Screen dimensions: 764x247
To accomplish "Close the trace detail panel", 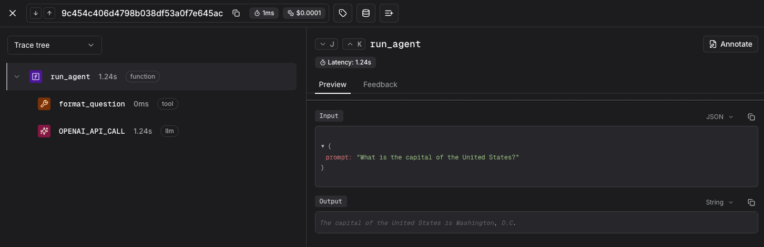I will (x=13, y=13).
